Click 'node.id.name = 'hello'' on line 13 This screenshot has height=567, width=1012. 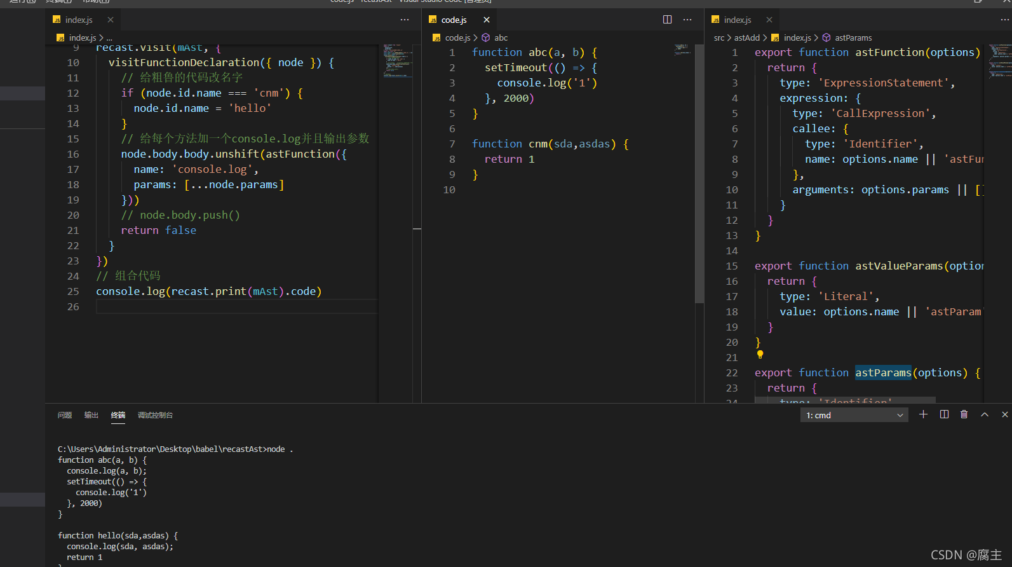tap(203, 108)
